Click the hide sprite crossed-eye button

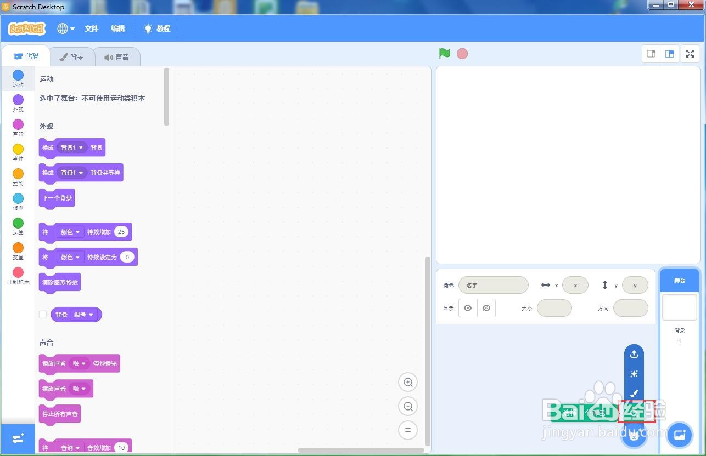tap(486, 308)
